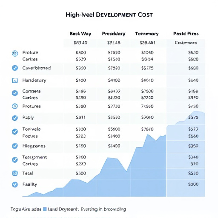This screenshot has height=218, width=218.
Task: Click the Proture row label
Action: click(30, 52)
